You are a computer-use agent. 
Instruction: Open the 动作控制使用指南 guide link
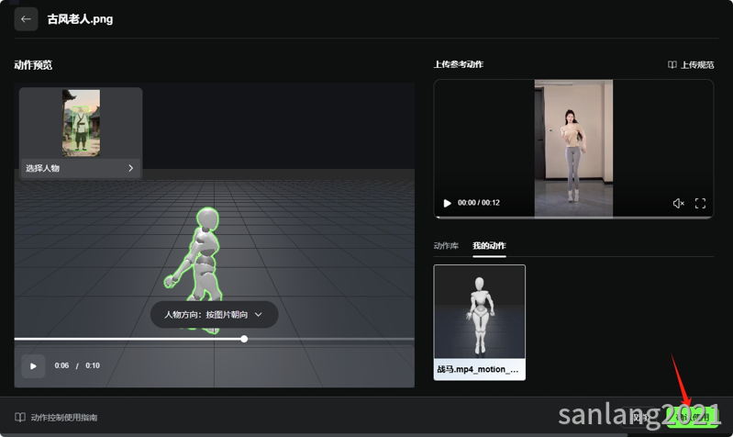(x=56, y=418)
